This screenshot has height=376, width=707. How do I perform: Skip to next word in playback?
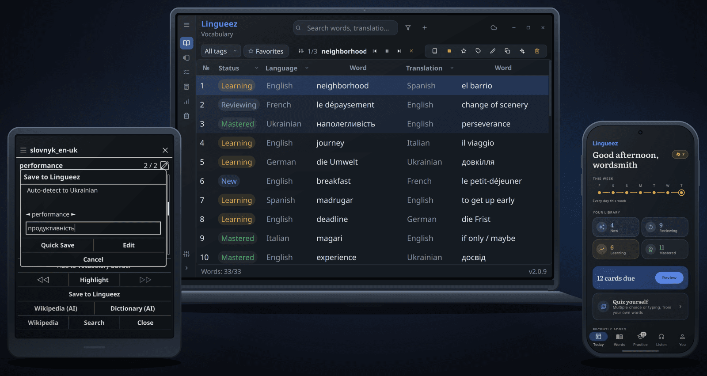pyautogui.click(x=399, y=51)
